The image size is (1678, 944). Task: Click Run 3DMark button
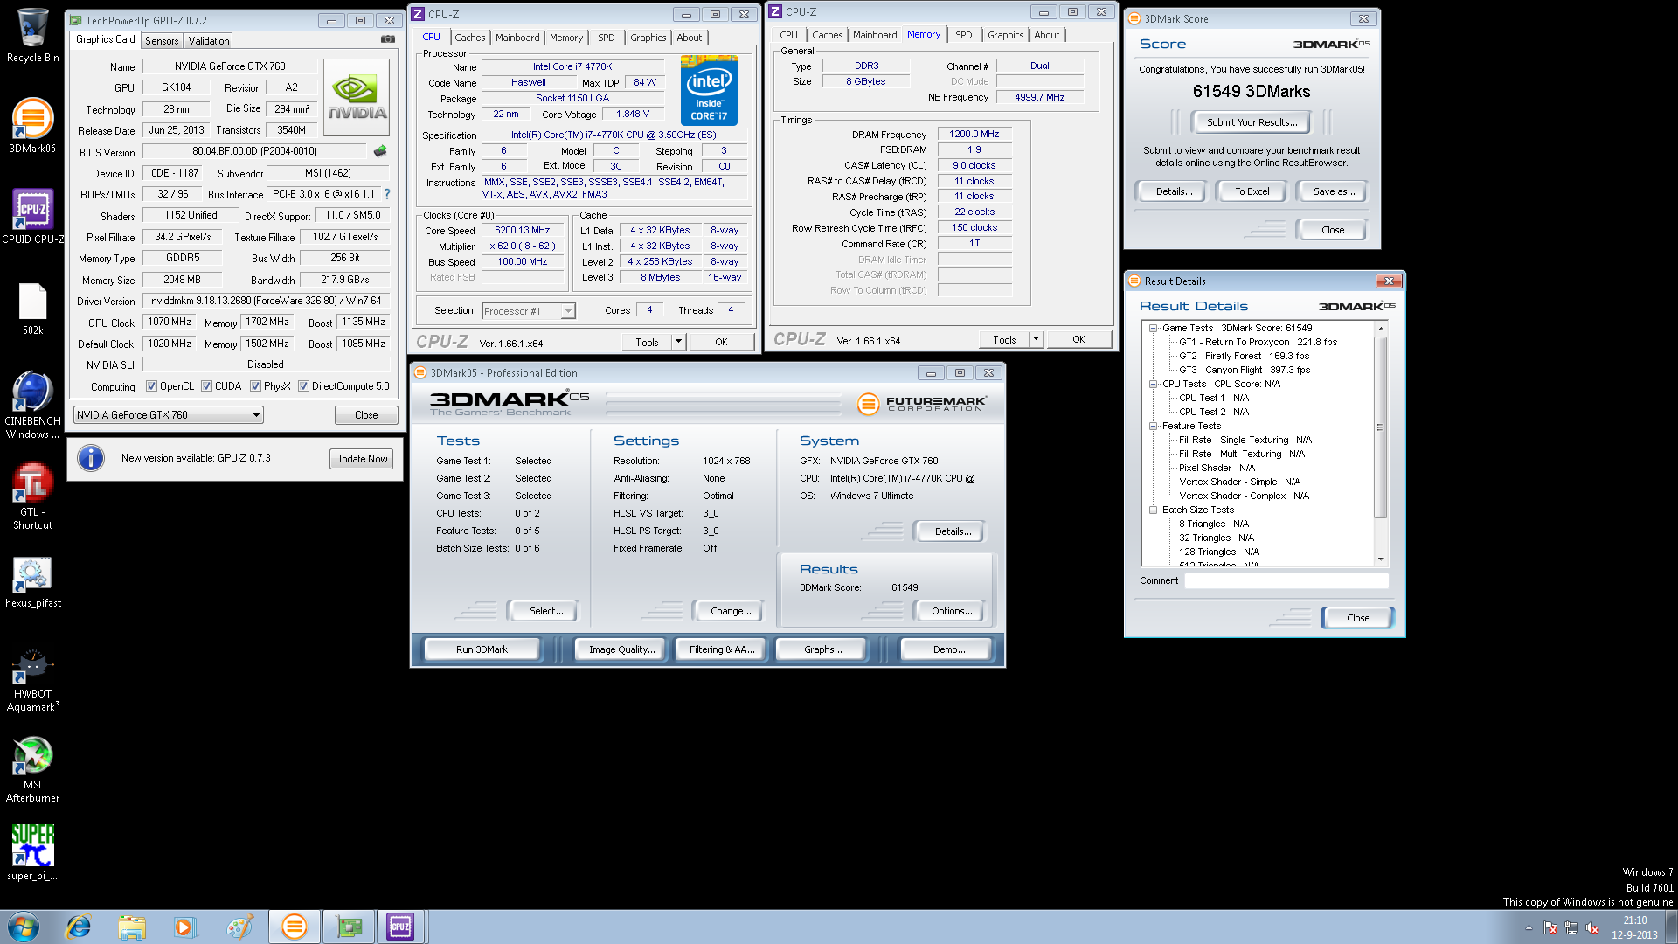482,649
